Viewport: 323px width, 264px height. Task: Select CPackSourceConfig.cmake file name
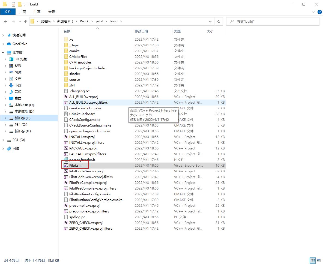(90, 125)
